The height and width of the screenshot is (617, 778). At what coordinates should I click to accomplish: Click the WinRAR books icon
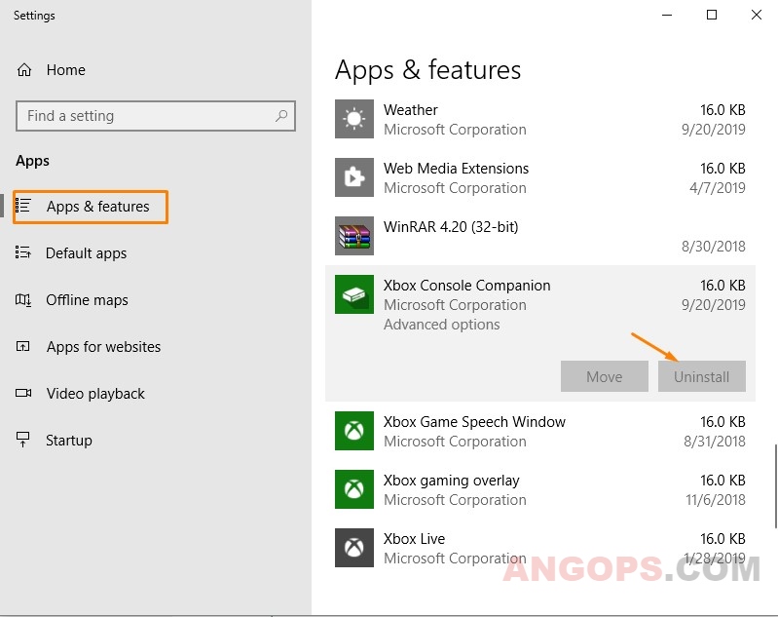354,236
